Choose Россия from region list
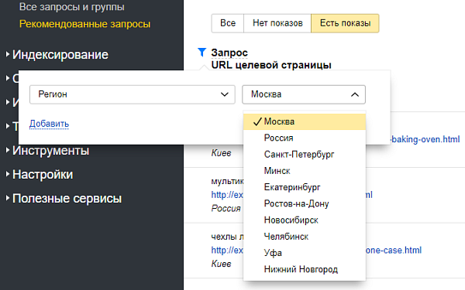 (305, 138)
